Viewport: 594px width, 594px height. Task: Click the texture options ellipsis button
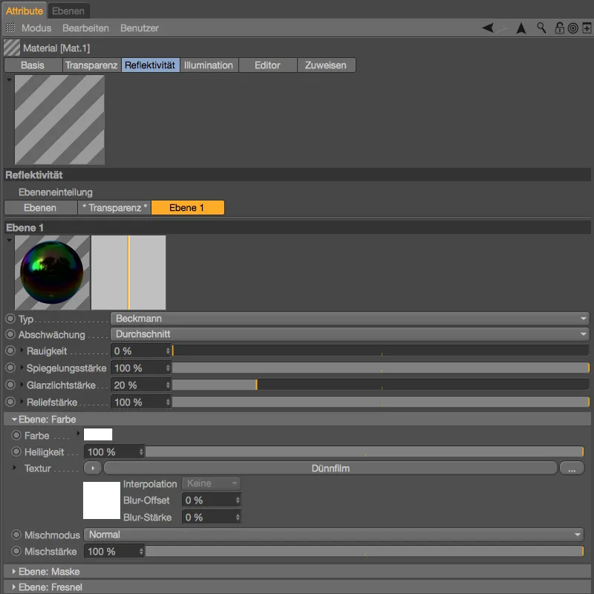point(572,469)
